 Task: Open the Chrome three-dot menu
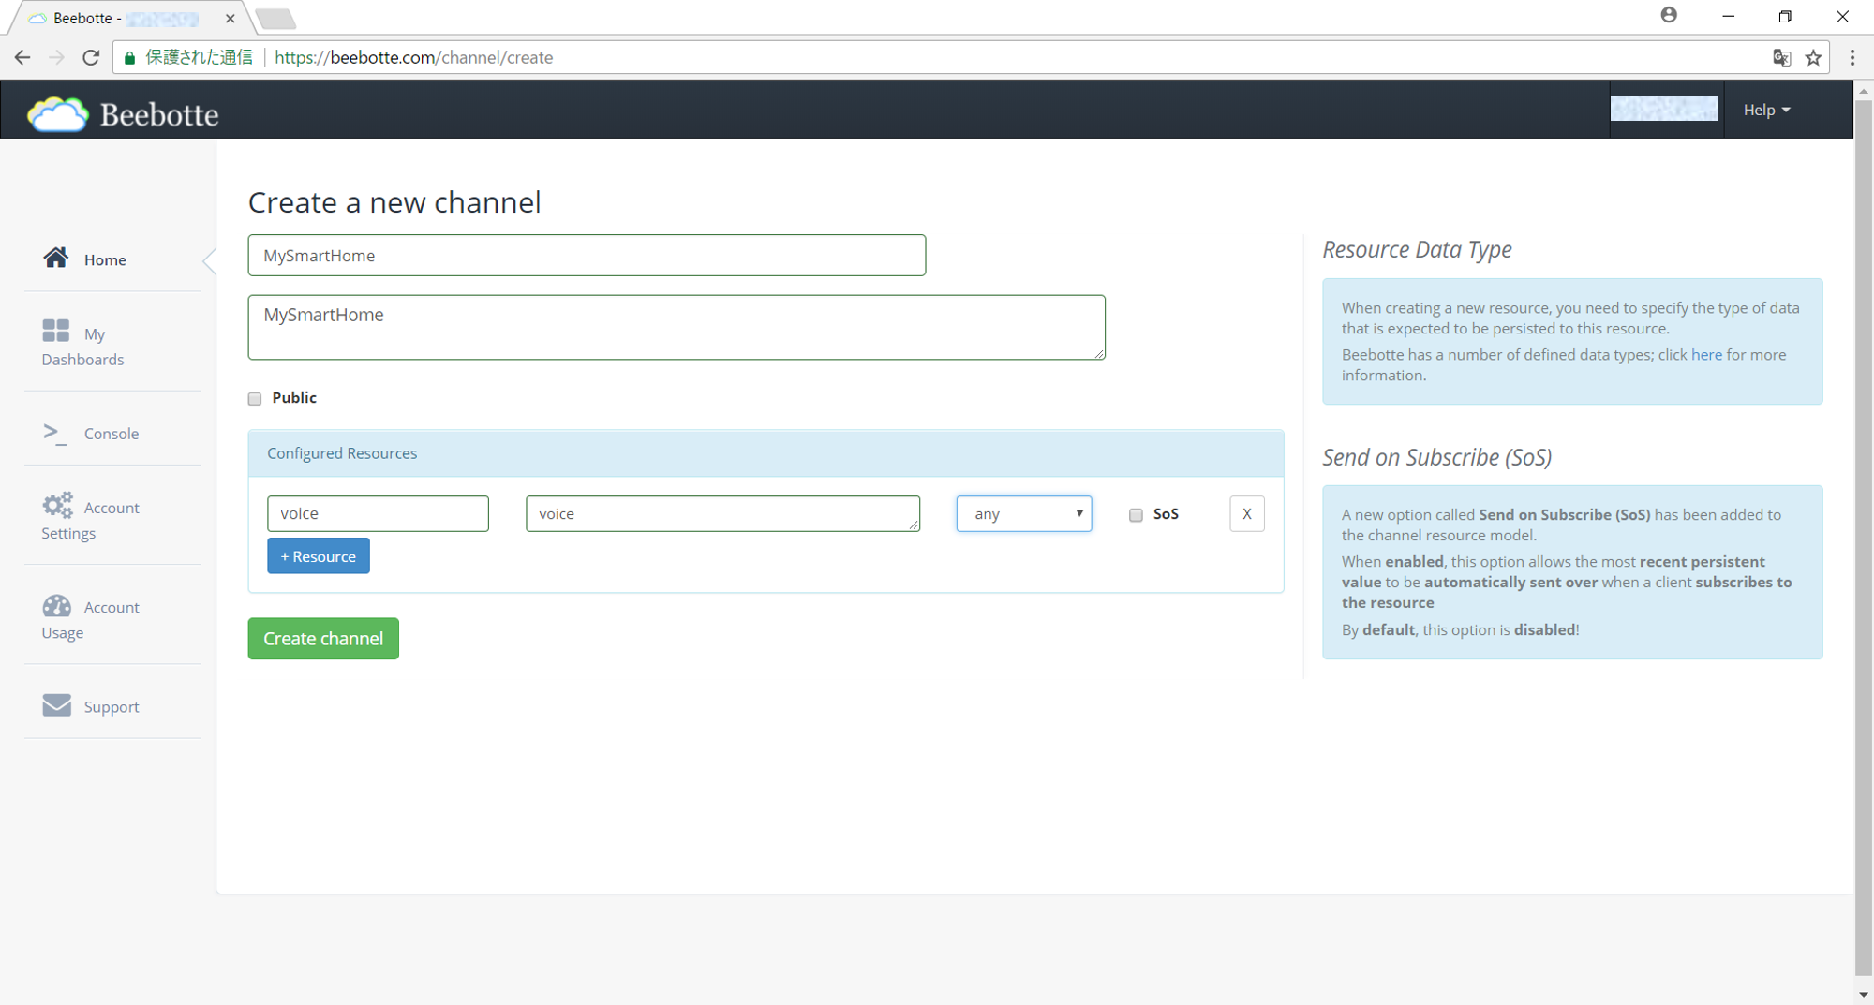click(1852, 58)
